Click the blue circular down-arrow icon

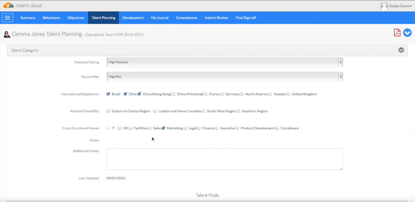pyautogui.click(x=407, y=33)
